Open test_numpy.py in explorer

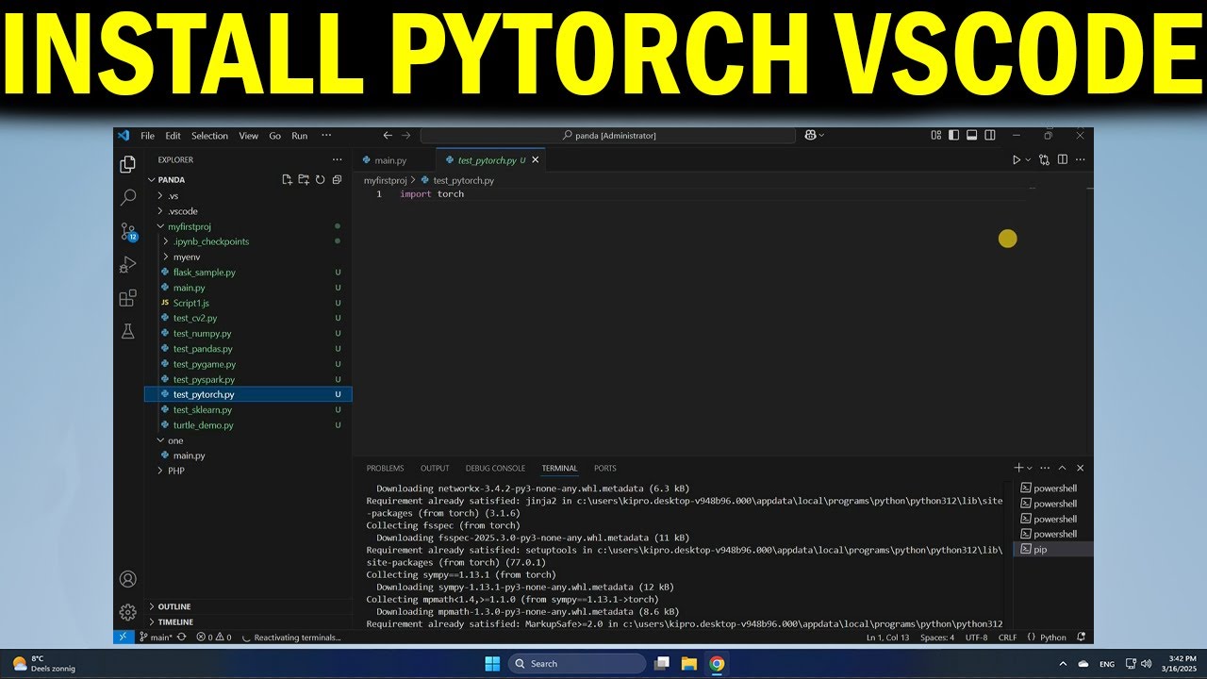(x=248, y=333)
